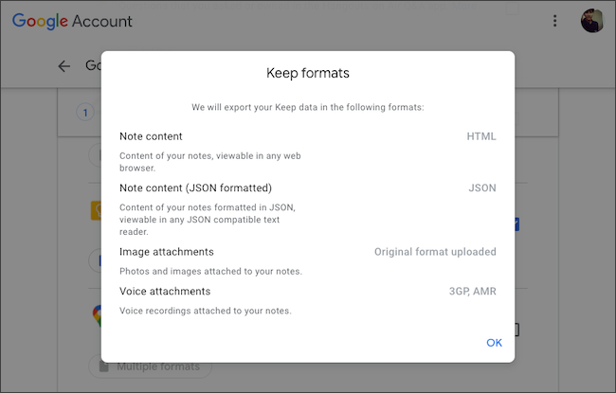
Task: Click the 3GP, AMR format label
Action: point(473,292)
